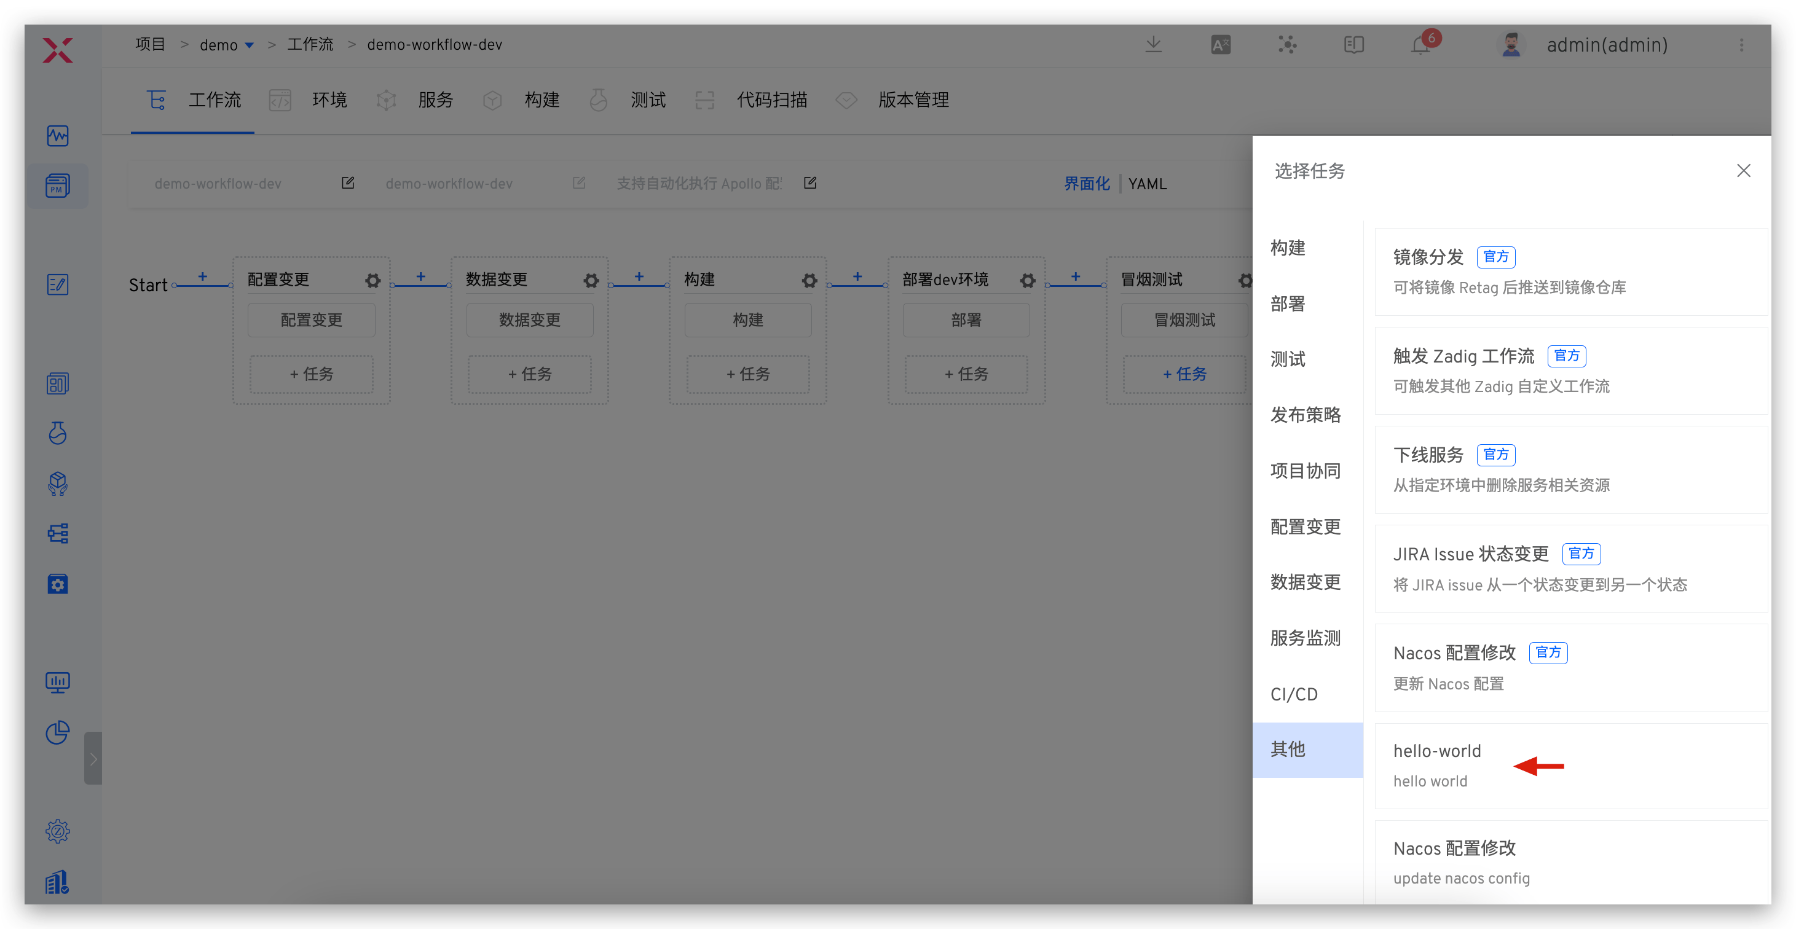Click the download icon in top bar
Viewport: 1796px width, 929px height.
pos(1153,45)
